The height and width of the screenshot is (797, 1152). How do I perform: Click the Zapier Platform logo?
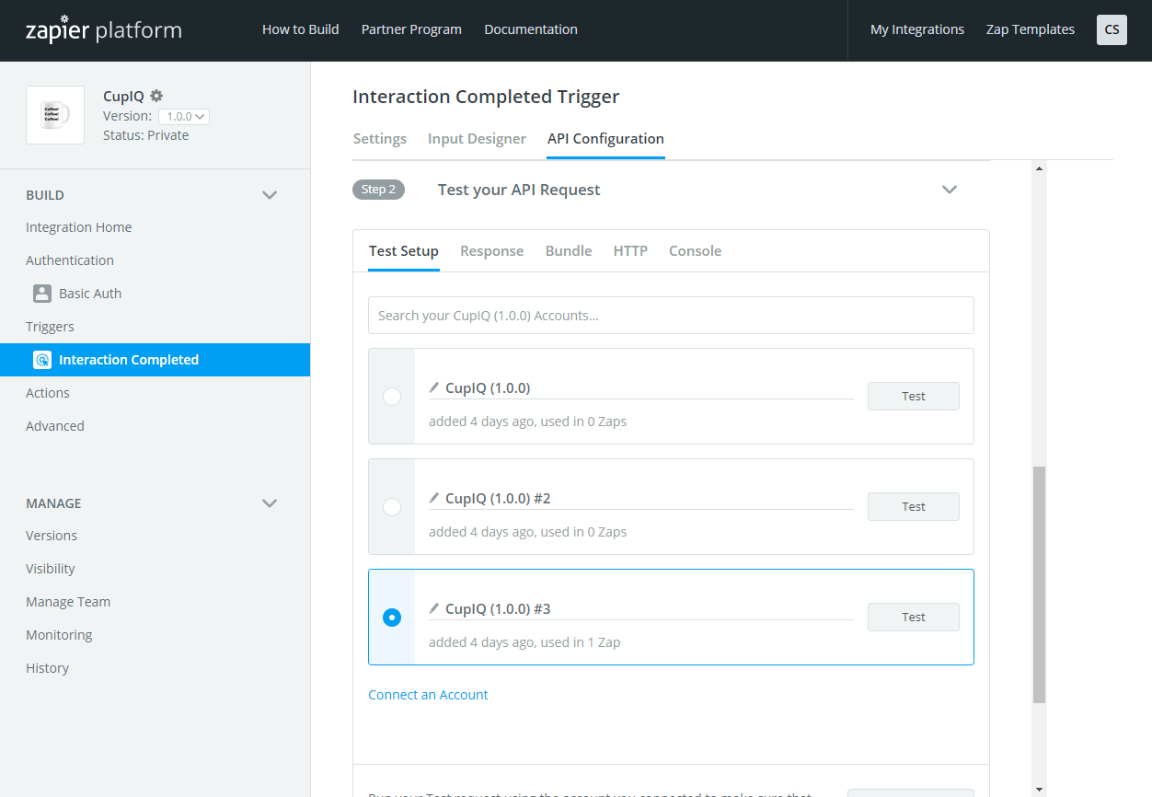(104, 30)
